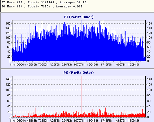This screenshot has width=154, height=122.
Task: Click the Average= 38.971 value
Action: coord(74,2)
